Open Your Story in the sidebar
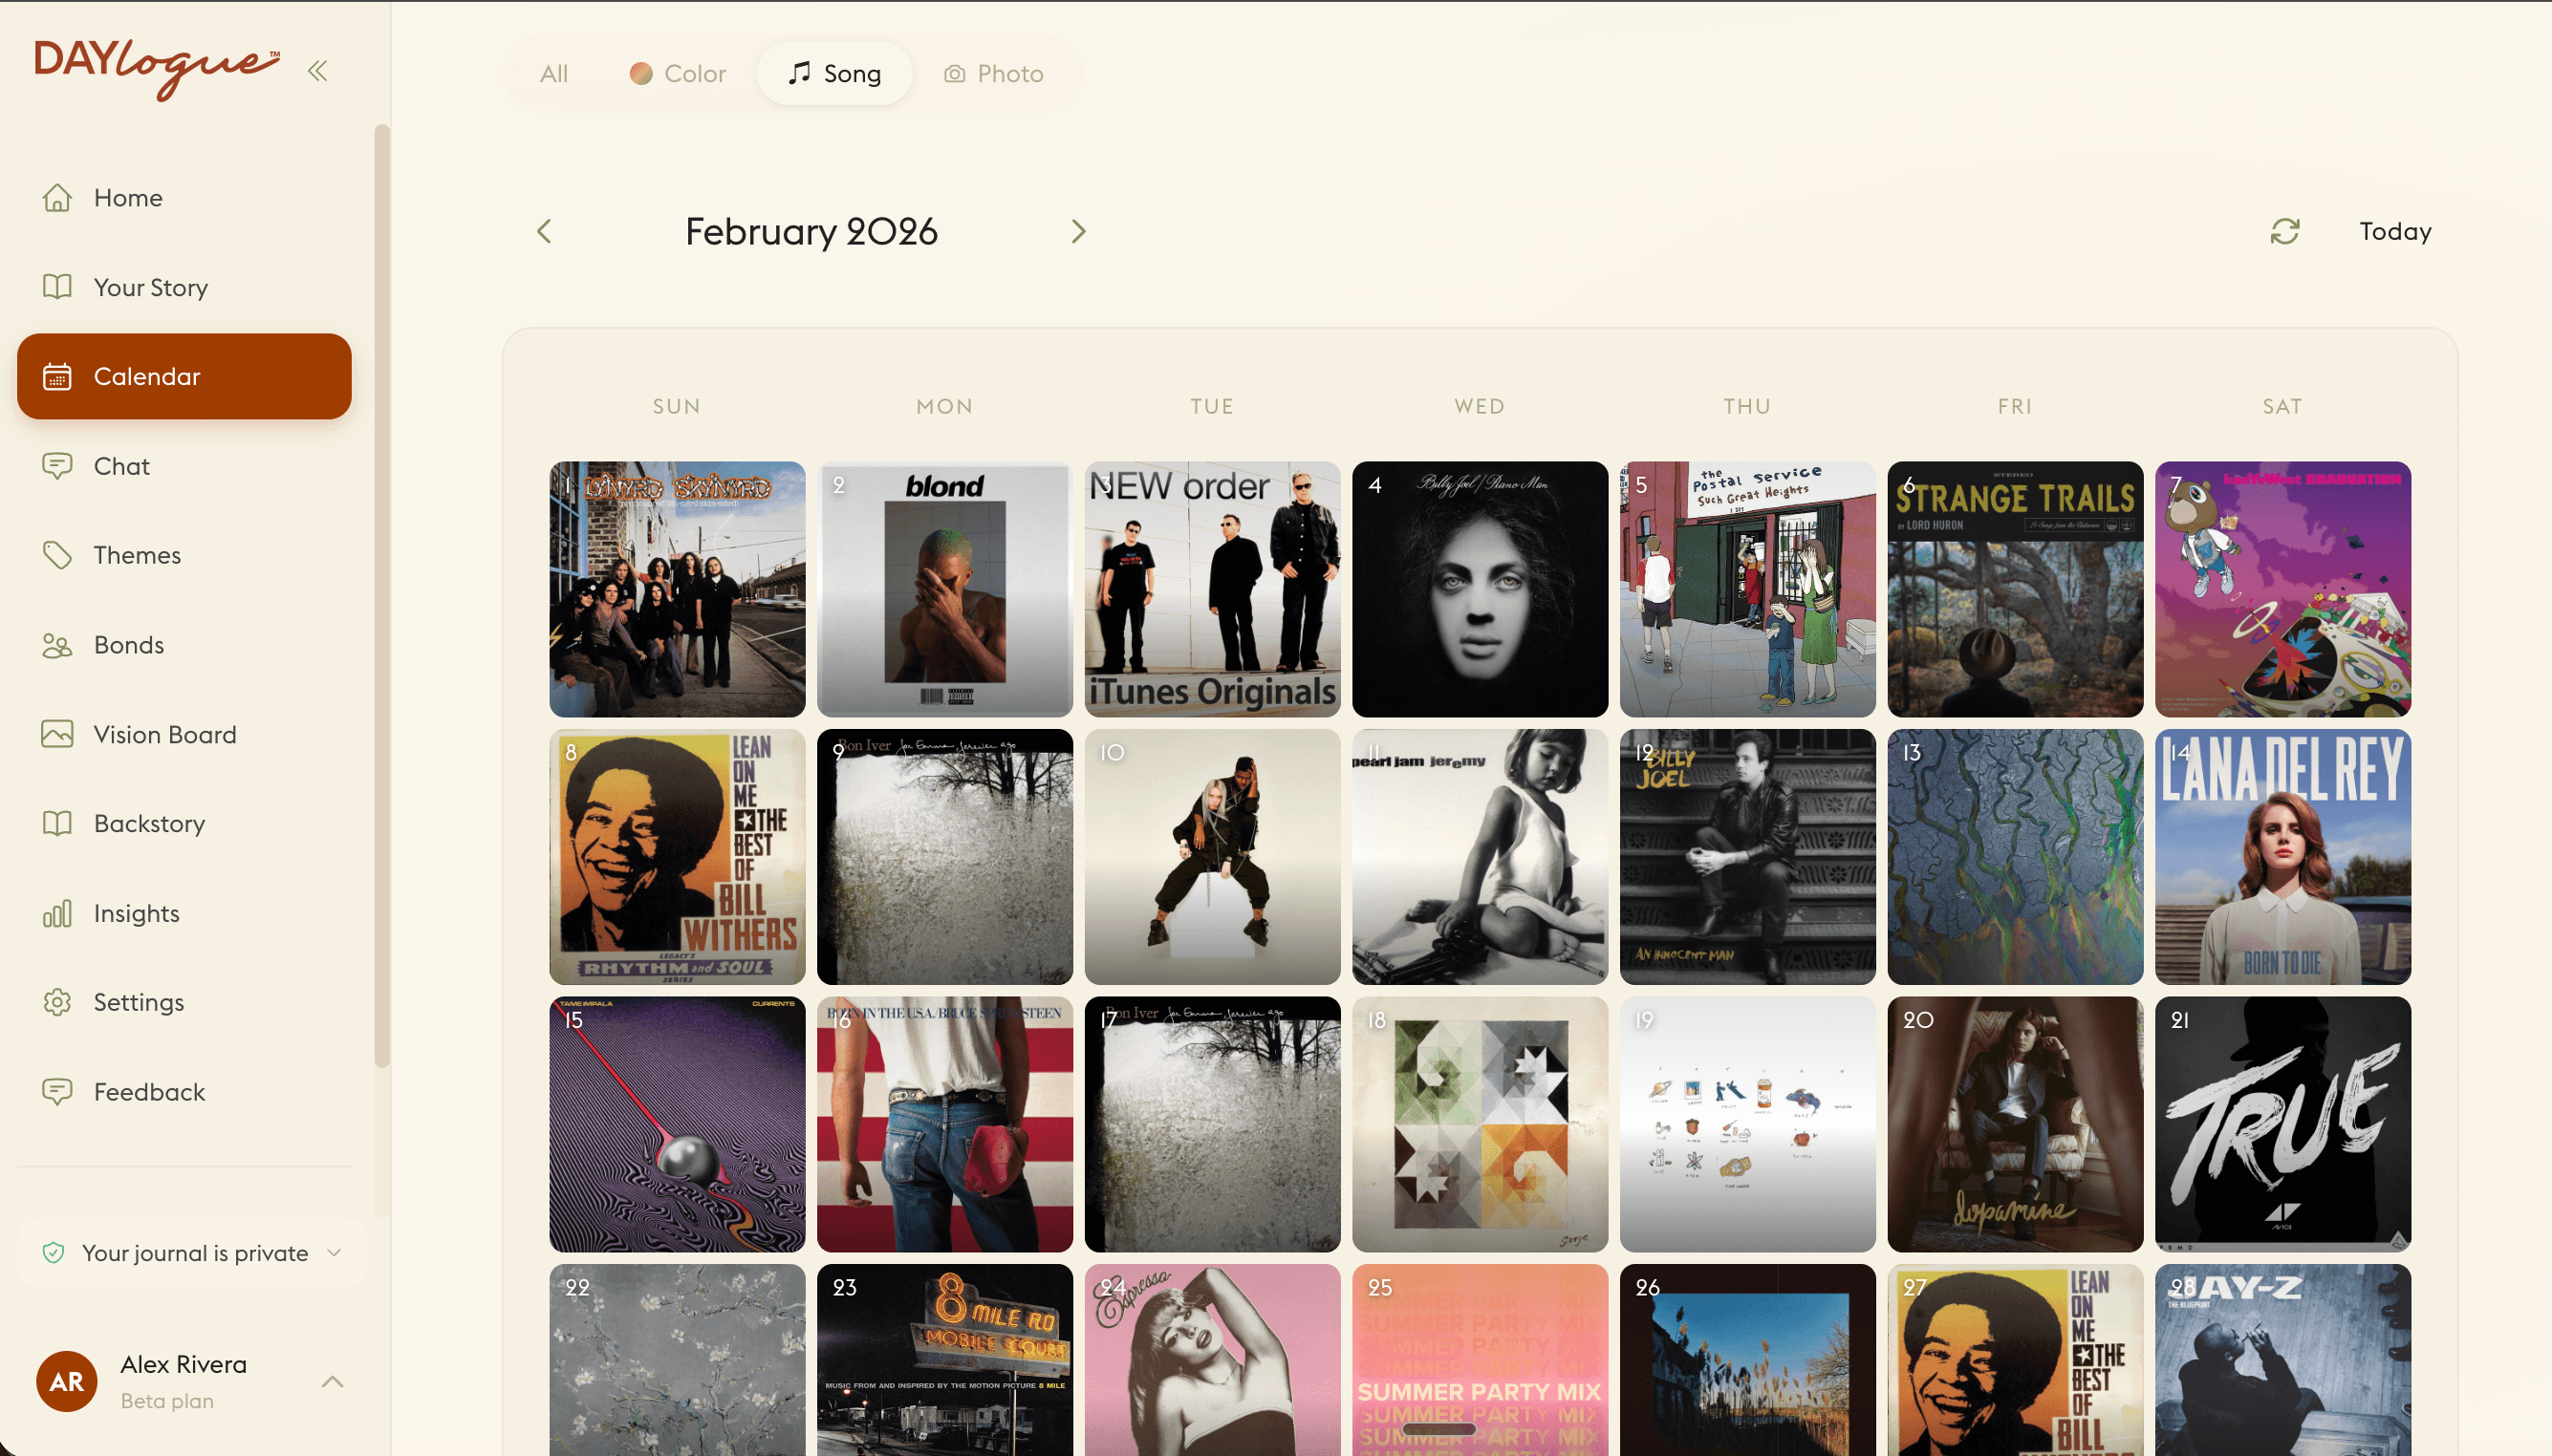Viewport: 2552px width, 1456px height. tap(150, 287)
